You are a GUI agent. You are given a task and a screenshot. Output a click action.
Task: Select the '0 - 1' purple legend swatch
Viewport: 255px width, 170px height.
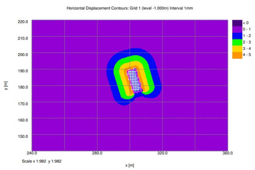(x=237, y=29)
